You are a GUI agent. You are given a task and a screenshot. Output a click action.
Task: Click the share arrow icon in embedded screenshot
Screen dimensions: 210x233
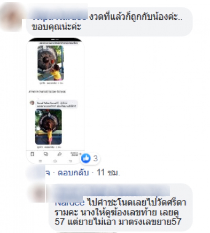point(59,154)
